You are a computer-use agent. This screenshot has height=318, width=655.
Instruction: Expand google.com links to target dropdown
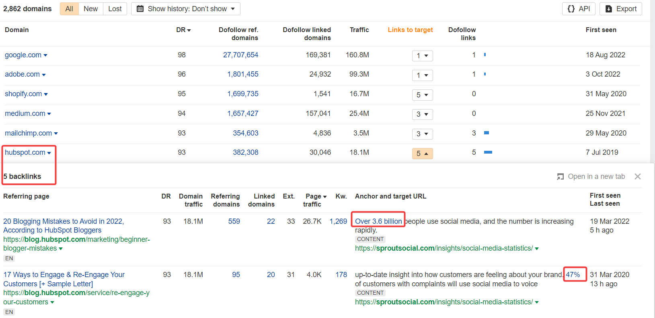[422, 56]
